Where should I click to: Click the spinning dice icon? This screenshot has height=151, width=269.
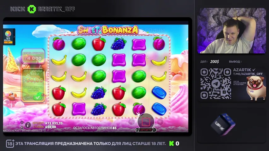pyautogui.click(x=223, y=125)
